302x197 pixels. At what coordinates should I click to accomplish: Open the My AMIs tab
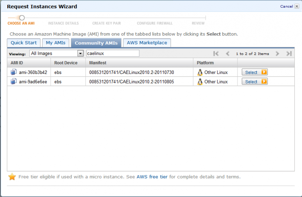tap(55, 43)
